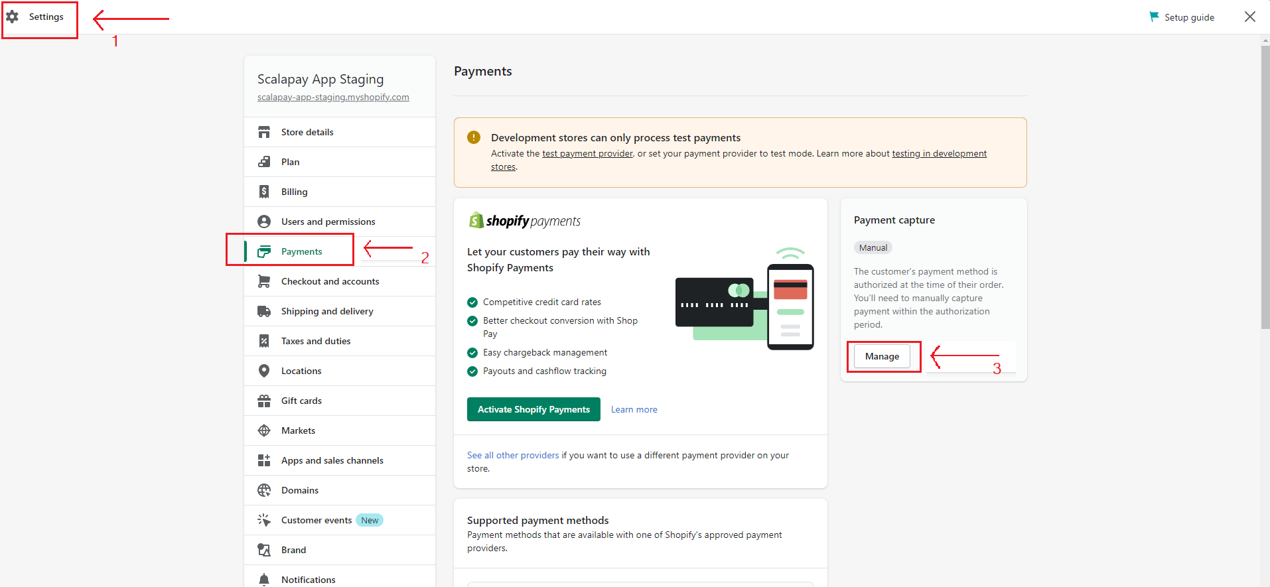
Task: Click Manage under Payment capture
Action: [x=882, y=356]
